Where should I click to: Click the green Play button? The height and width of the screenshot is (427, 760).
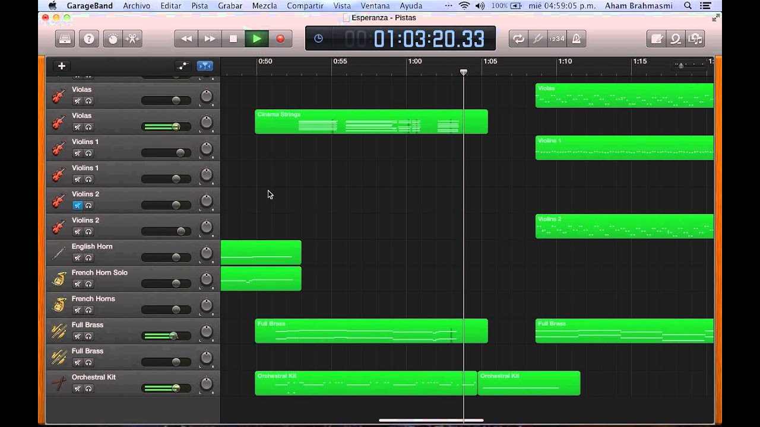pos(256,39)
